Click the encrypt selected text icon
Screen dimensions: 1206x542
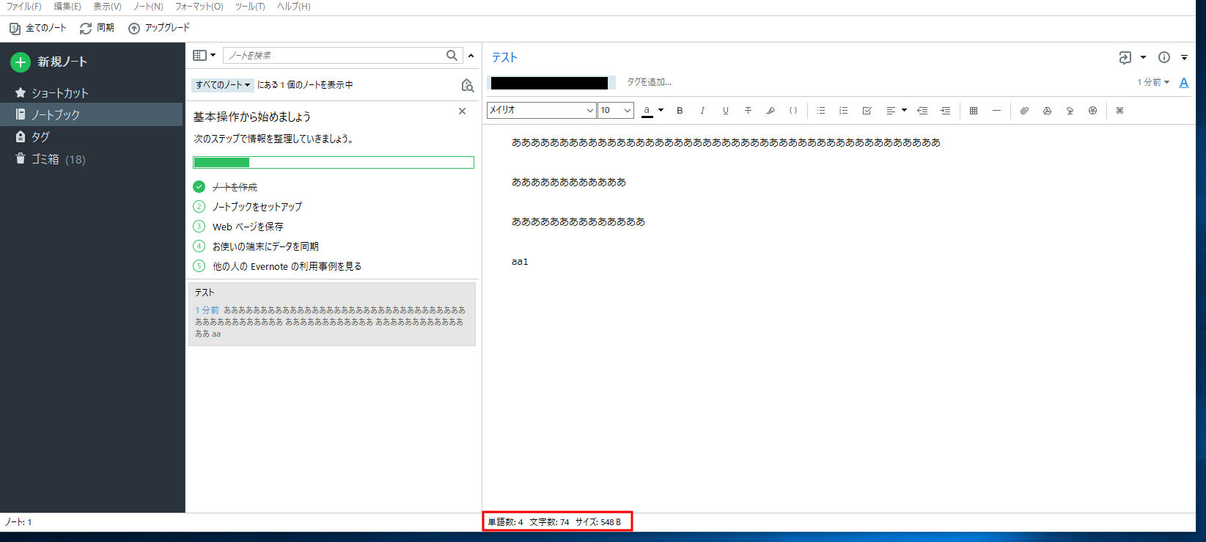tap(1119, 111)
